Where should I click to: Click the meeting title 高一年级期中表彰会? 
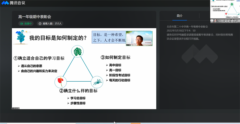point(35,17)
